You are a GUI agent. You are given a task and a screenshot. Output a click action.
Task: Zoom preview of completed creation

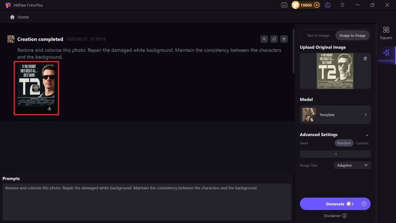264,39
